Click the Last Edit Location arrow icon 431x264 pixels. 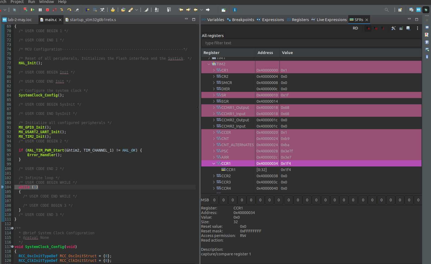181,10
